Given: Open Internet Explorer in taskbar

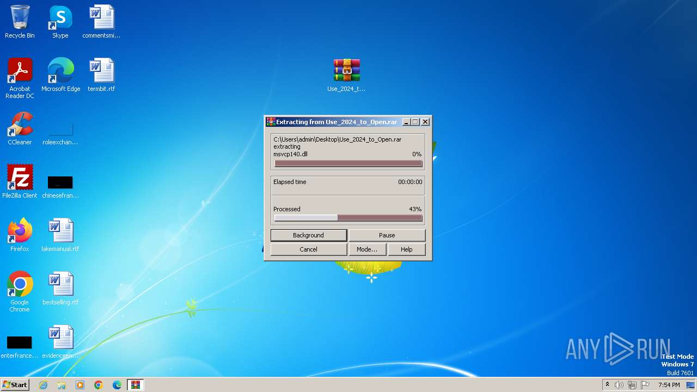Looking at the screenshot, I should click(x=43, y=385).
